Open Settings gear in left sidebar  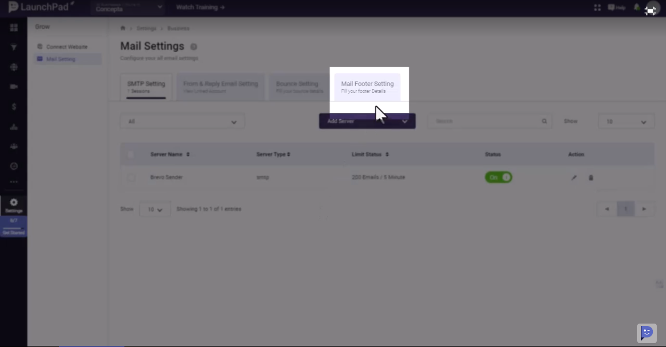point(14,205)
